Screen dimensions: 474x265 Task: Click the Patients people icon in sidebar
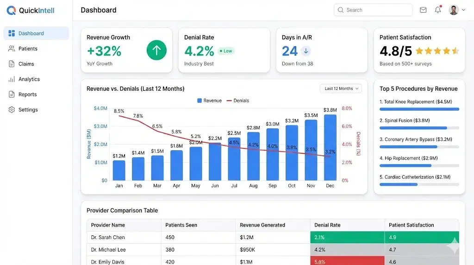tap(12, 48)
